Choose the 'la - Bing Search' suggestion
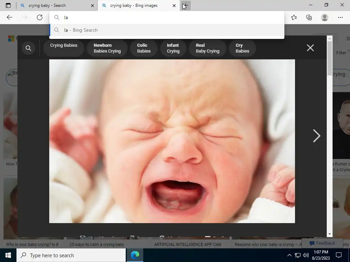The width and height of the screenshot is (350, 262). tap(167, 30)
